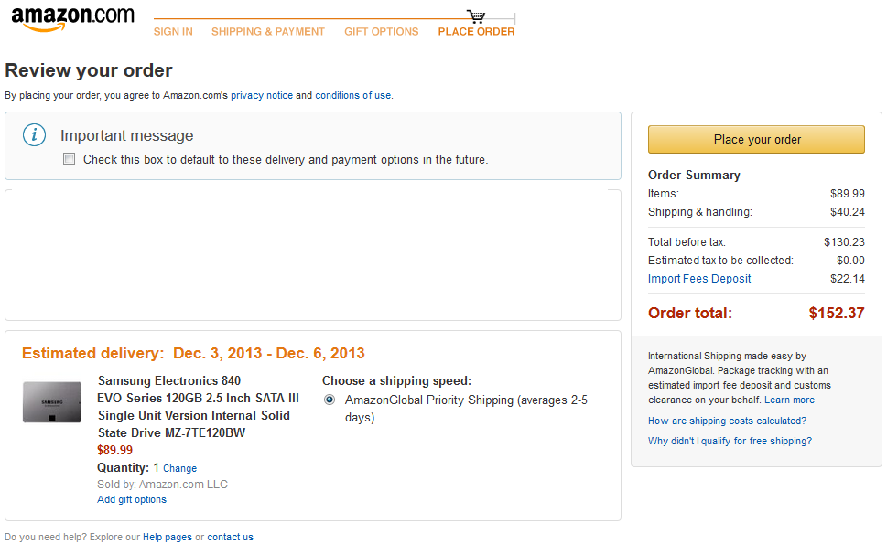Go to the Sign In step
887x544 pixels.
pyautogui.click(x=173, y=32)
